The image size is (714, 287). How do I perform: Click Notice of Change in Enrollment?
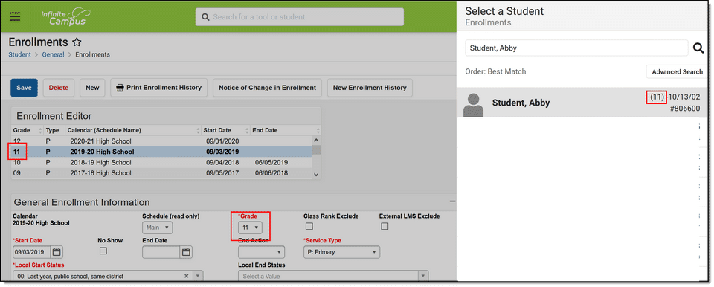267,88
